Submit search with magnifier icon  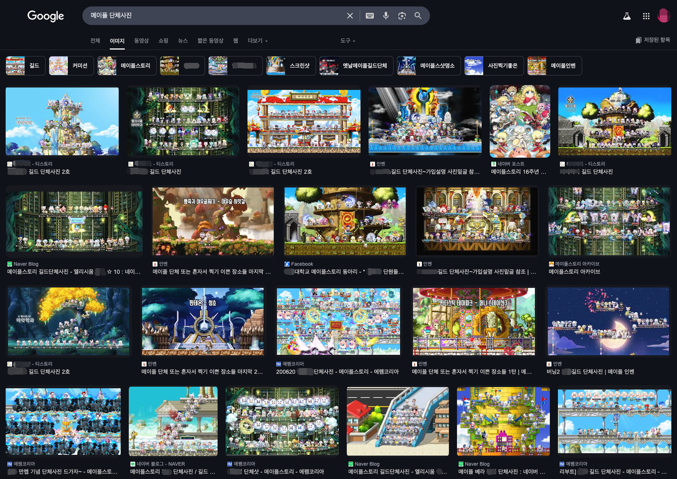(x=418, y=16)
